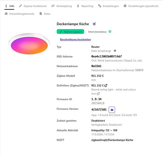Image resolution: width=163 pixels, height=156 pixels.
Task: Click the Native support badge
Action: [x=70, y=32]
